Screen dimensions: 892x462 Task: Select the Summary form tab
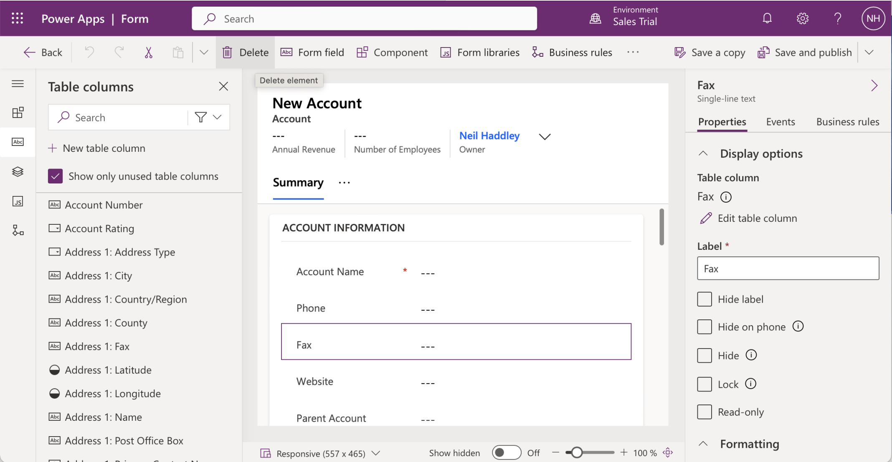point(298,183)
